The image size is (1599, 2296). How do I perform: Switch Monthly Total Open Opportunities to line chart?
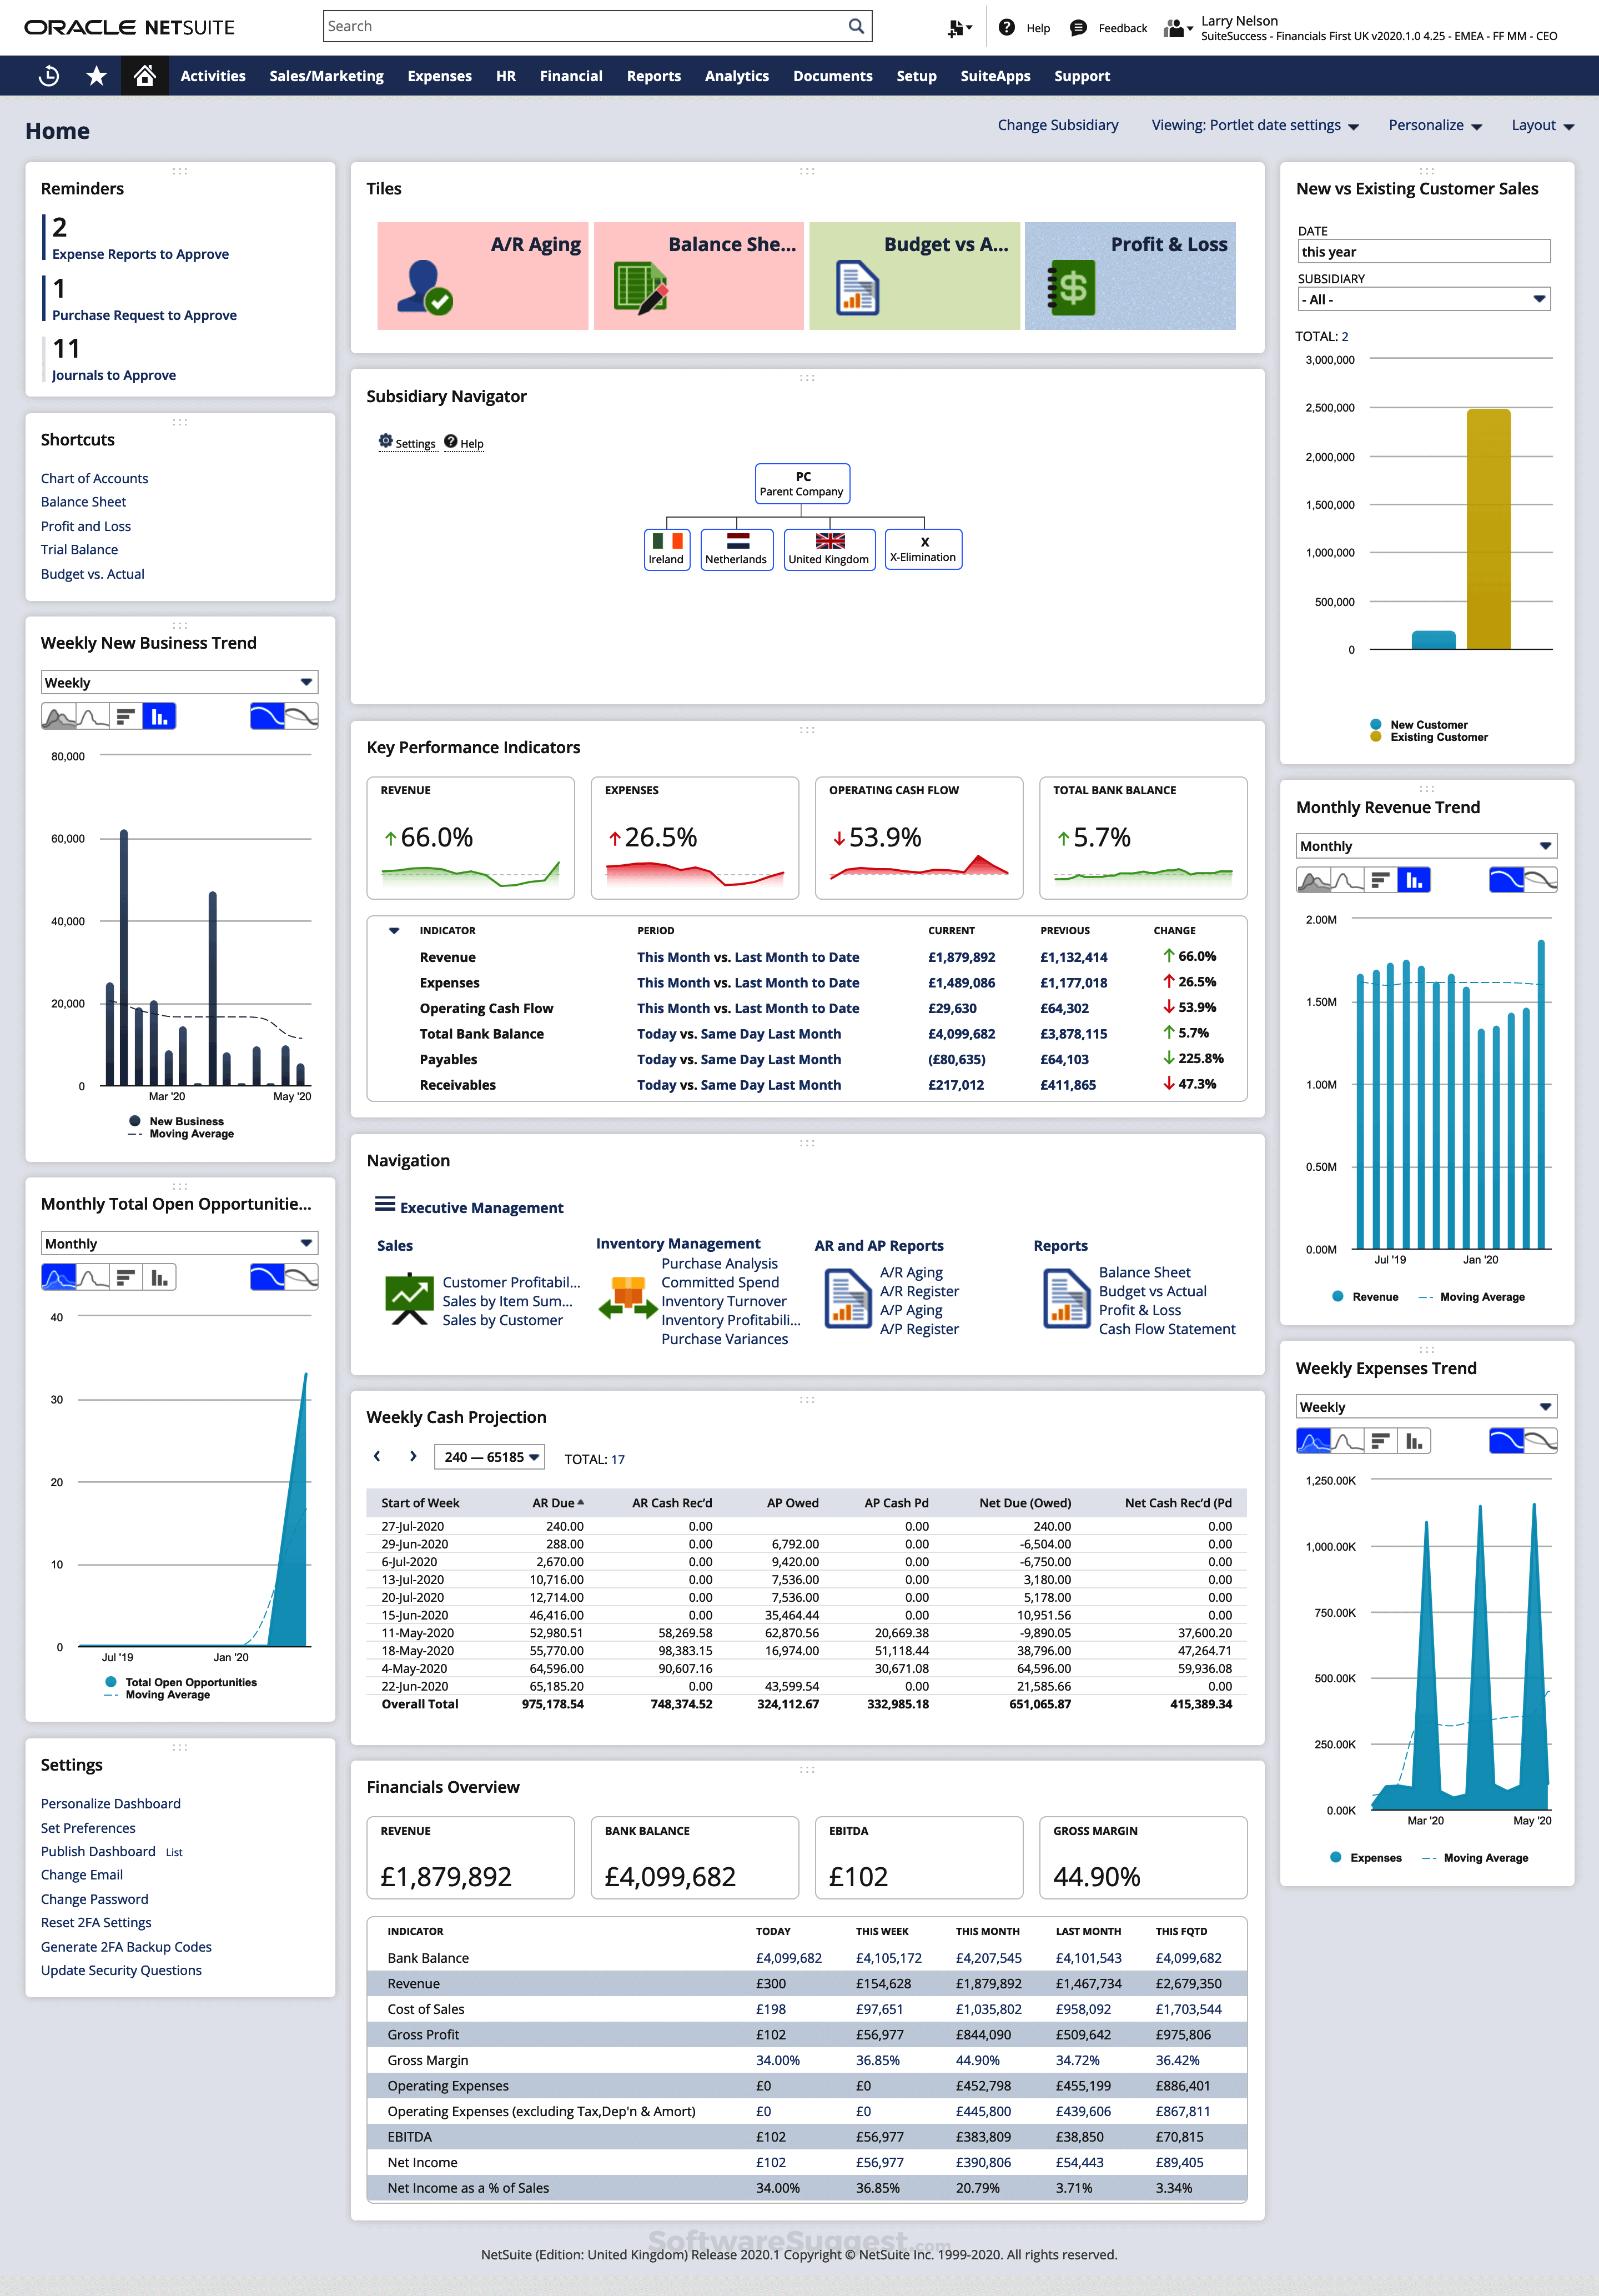tap(93, 1277)
